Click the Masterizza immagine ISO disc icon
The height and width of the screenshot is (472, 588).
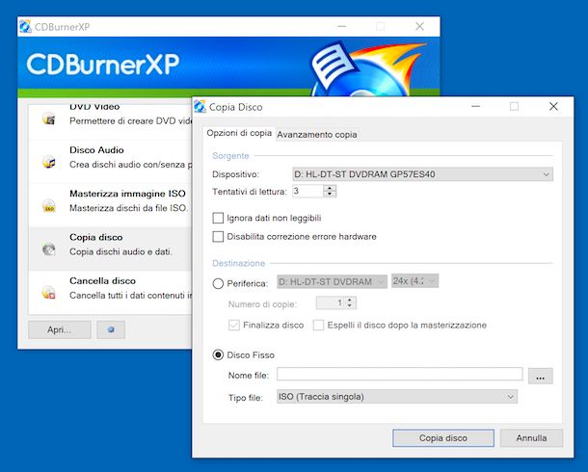(x=49, y=206)
